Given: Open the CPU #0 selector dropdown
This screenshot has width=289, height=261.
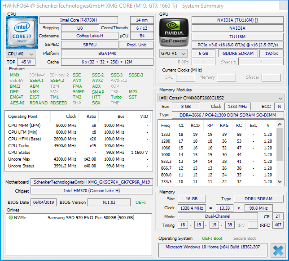Looking at the screenshot, I should coord(21,54).
